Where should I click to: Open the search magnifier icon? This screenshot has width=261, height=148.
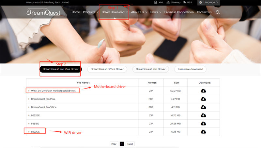coord(218,12)
